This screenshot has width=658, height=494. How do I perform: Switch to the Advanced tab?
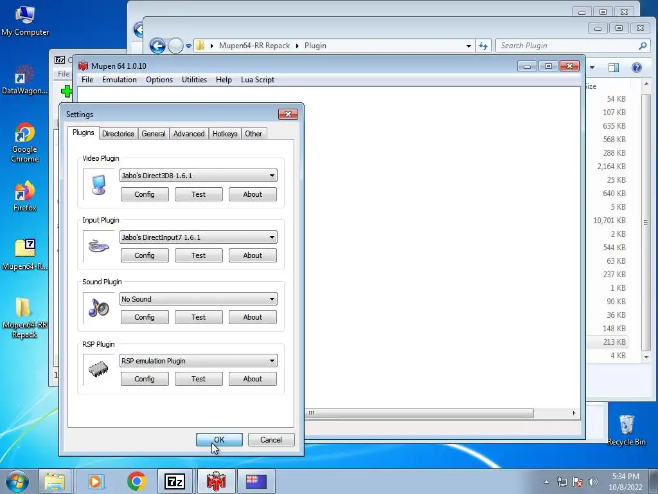pos(189,134)
